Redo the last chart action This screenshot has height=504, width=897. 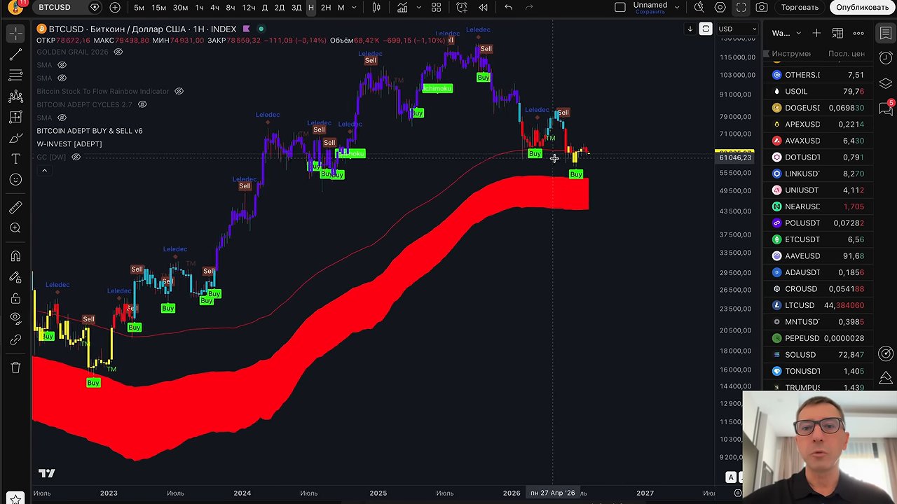[x=530, y=8]
